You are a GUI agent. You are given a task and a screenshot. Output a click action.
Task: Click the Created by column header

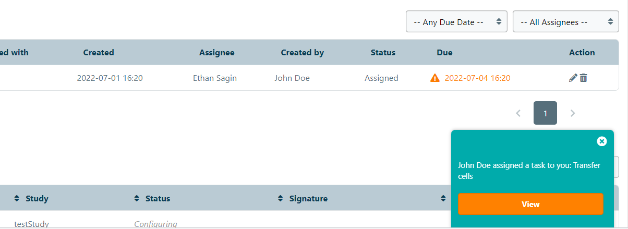coord(303,53)
